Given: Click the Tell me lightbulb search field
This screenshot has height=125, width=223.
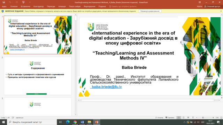Looking at the screenshot, I should tap(123, 7).
